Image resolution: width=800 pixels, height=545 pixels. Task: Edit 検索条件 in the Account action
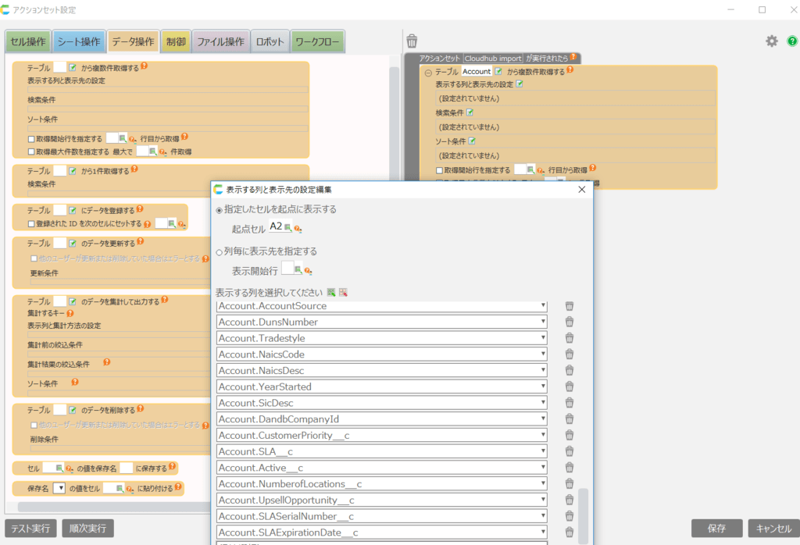click(x=470, y=112)
